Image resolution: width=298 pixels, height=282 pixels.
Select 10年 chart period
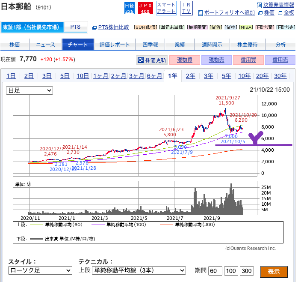[245, 76]
